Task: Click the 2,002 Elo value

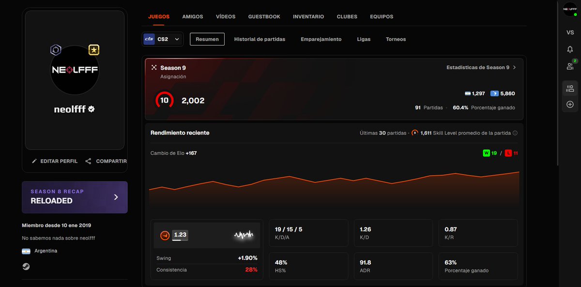Action: (x=193, y=101)
